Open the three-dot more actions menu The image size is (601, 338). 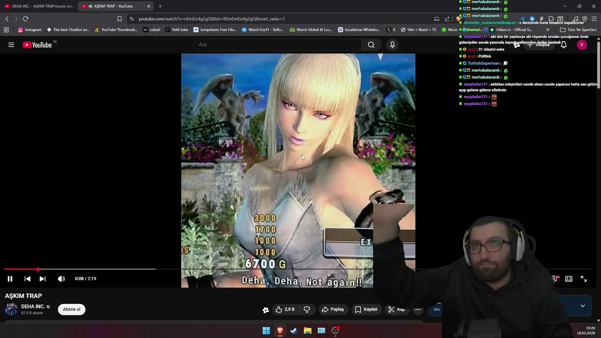coord(418,309)
